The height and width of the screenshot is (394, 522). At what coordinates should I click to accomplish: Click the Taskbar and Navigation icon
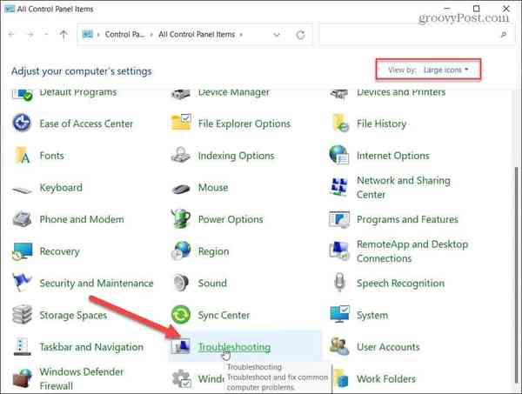(x=22, y=346)
